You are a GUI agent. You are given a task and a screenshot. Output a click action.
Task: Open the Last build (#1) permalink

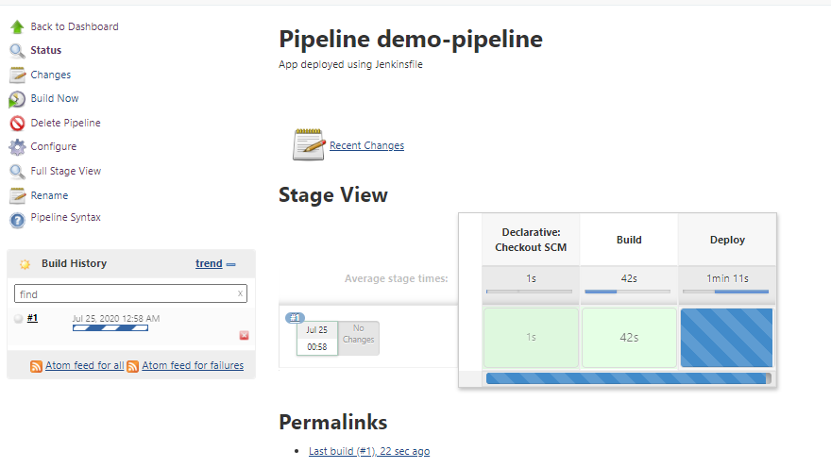(368, 452)
